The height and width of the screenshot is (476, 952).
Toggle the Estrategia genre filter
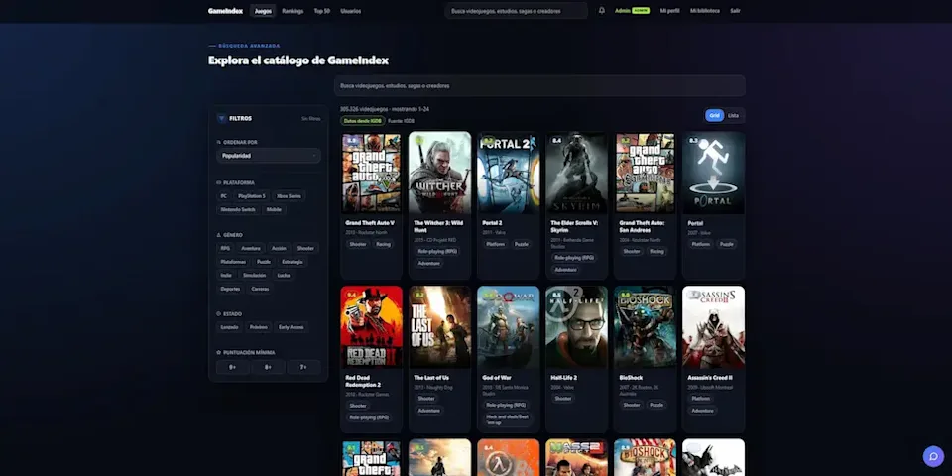pos(292,262)
